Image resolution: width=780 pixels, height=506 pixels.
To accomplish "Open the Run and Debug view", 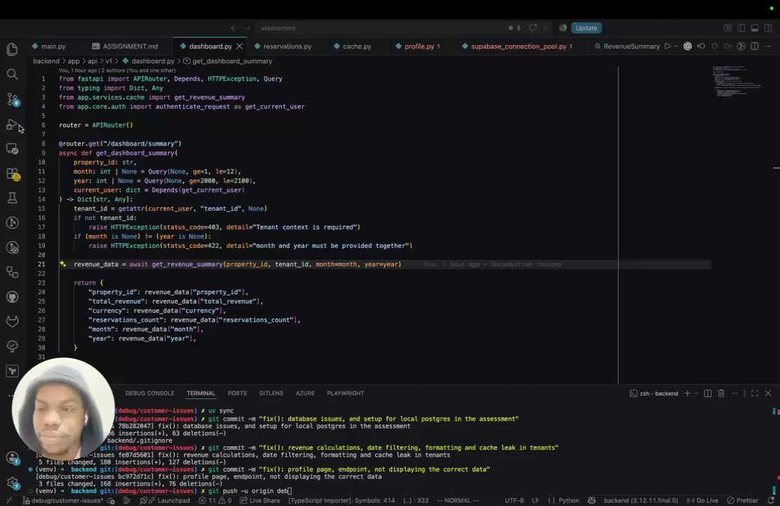I will tap(13, 124).
